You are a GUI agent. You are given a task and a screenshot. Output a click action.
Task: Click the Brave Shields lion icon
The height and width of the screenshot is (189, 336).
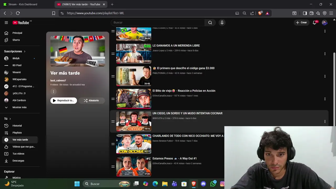pyautogui.click(x=260, y=13)
